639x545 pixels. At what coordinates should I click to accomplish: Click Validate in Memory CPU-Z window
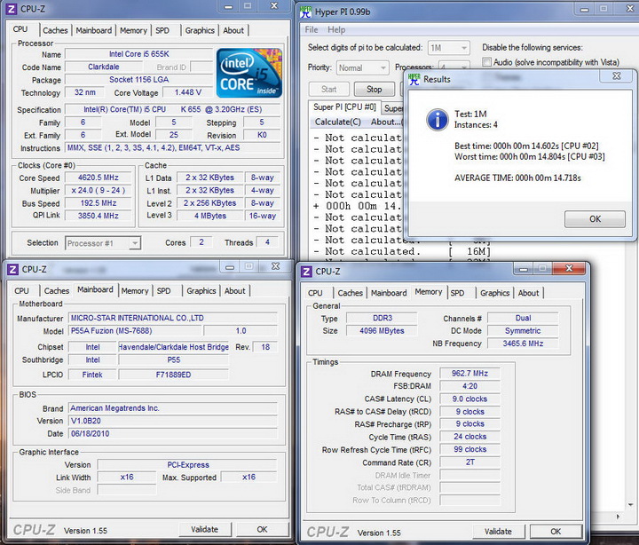pyautogui.click(x=498, y=532)
